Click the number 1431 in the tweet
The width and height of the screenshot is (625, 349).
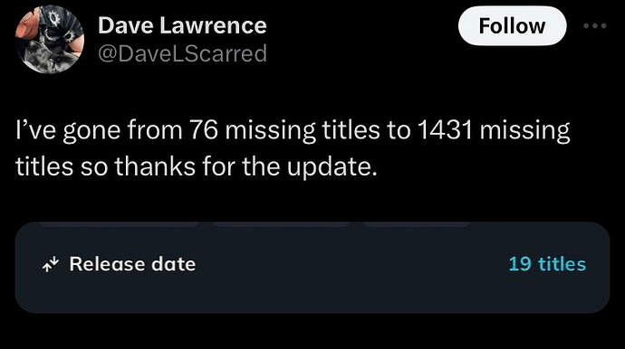tap(445, 130)
